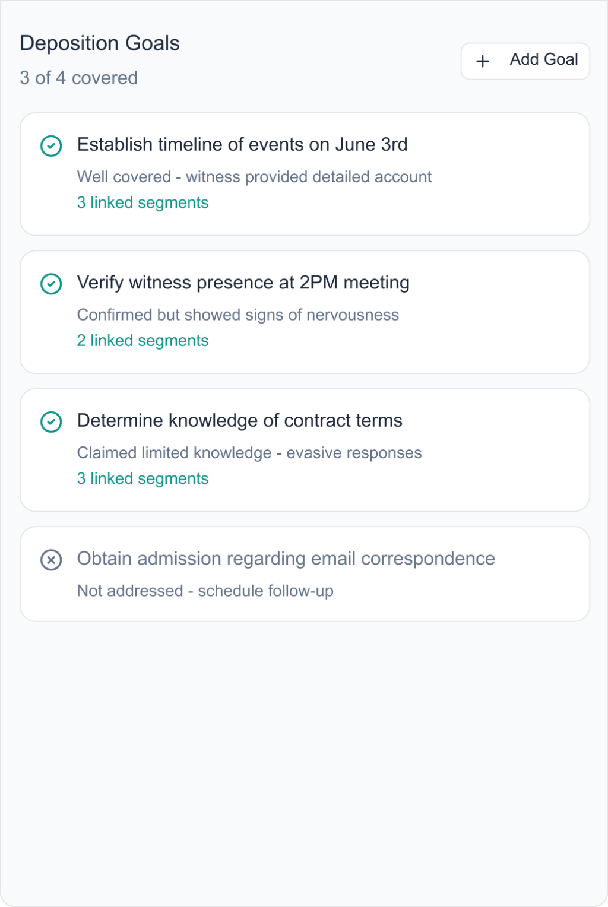Open the 'Verify witness presence at 2PM meeting' card
Screen dimensions: 608x907
[243, 283]
